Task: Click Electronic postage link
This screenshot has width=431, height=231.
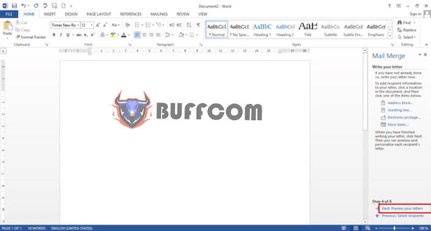Action: (x=404, y=117)
